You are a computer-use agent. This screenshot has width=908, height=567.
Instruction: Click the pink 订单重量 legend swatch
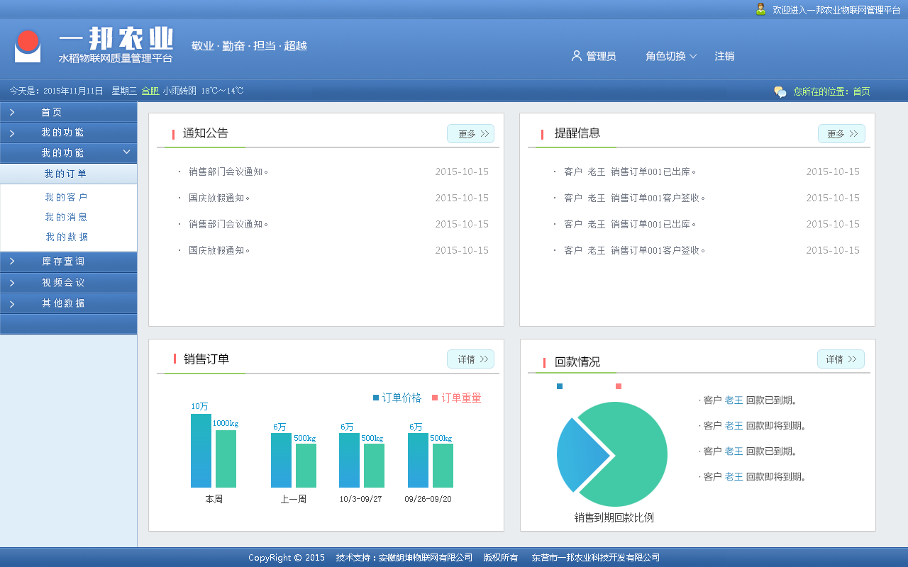[x=435, y=398]
